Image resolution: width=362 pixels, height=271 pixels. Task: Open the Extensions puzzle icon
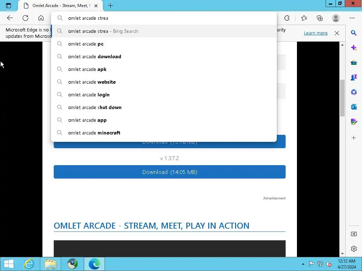point(287,18)
